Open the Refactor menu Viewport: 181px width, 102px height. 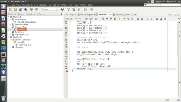tap(43, 5)
